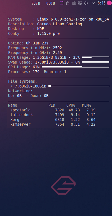
Task: Click the pink circle button in panel
Action: pyautogui.click(x=109, y=3)
